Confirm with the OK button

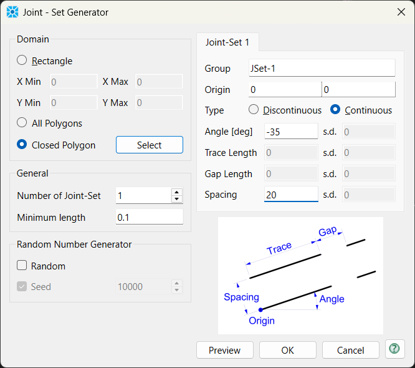click(x=287, y=350)
